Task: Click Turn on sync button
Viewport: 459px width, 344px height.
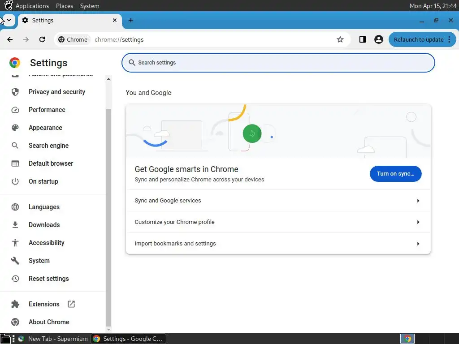Action: [395, 174]
